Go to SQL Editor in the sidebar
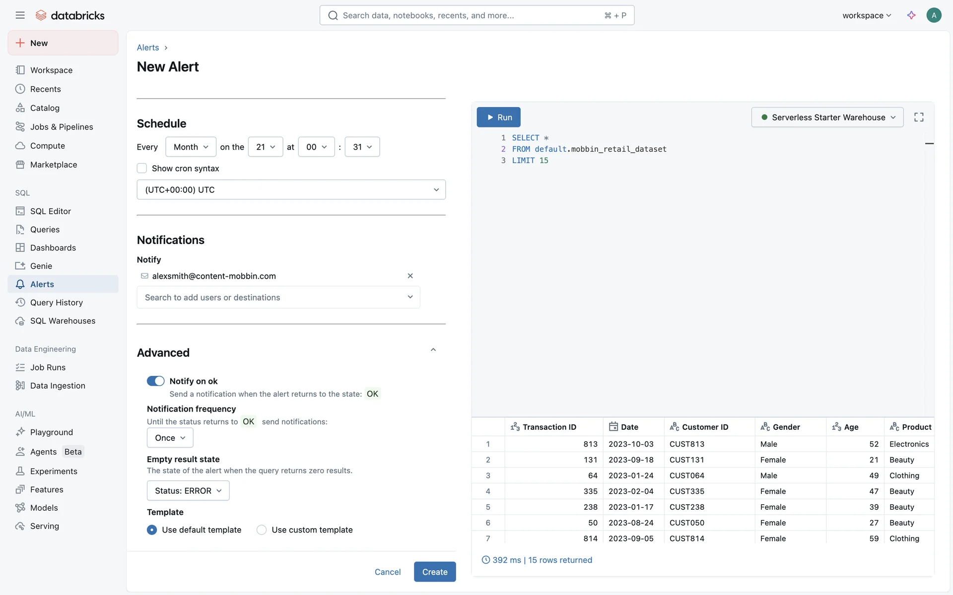953x595 pixels. tap(50, 211)
